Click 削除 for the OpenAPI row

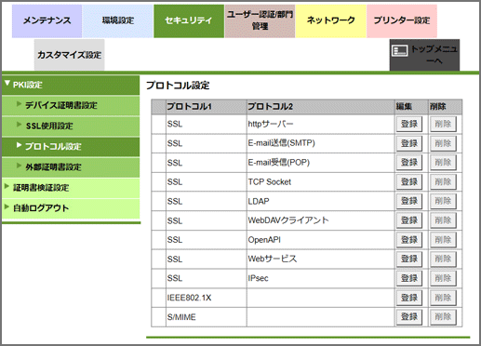(443, 240)
